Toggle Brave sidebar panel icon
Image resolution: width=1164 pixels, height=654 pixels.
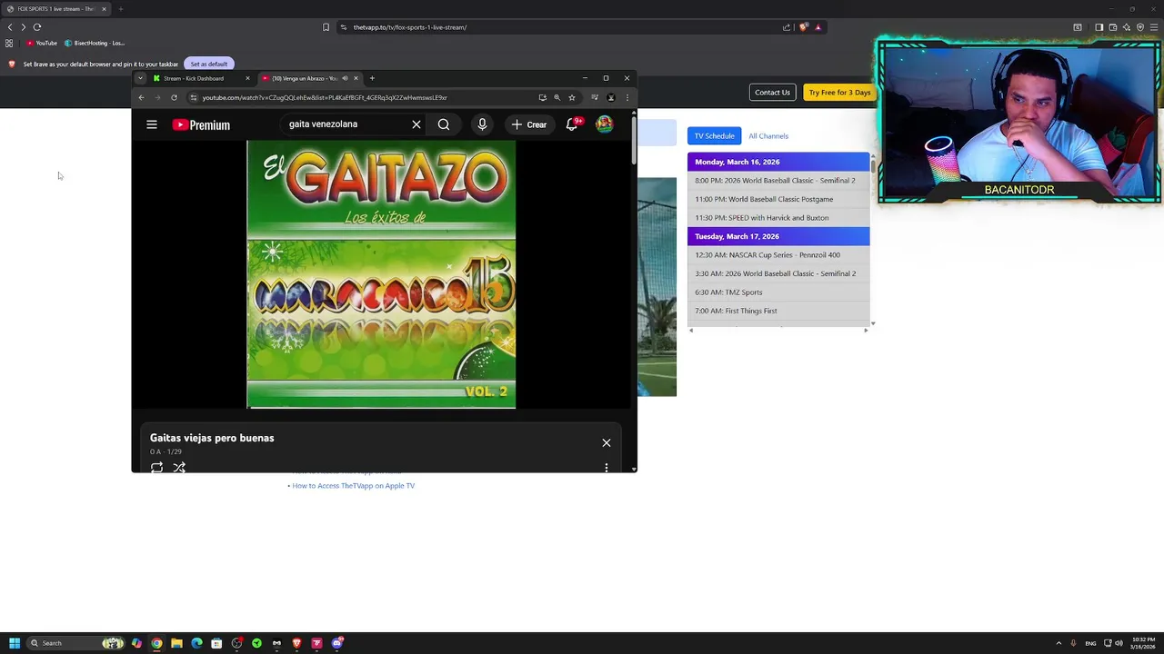click(1099, 27)
